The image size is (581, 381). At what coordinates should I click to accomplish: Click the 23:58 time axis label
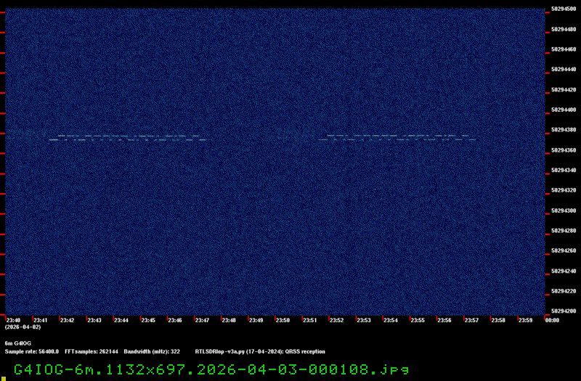498,320
